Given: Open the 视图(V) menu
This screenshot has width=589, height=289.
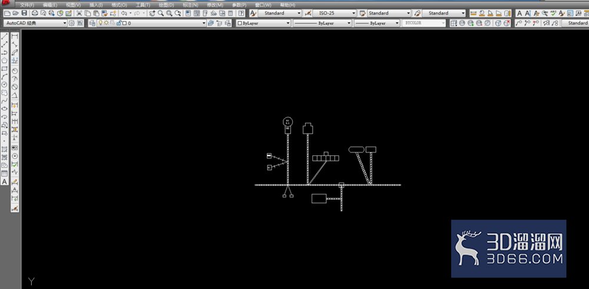Looking at the screenshot, I should [x=73, y=5].
